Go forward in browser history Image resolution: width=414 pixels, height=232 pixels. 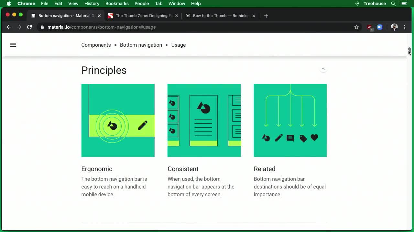[x=19, y=27]
